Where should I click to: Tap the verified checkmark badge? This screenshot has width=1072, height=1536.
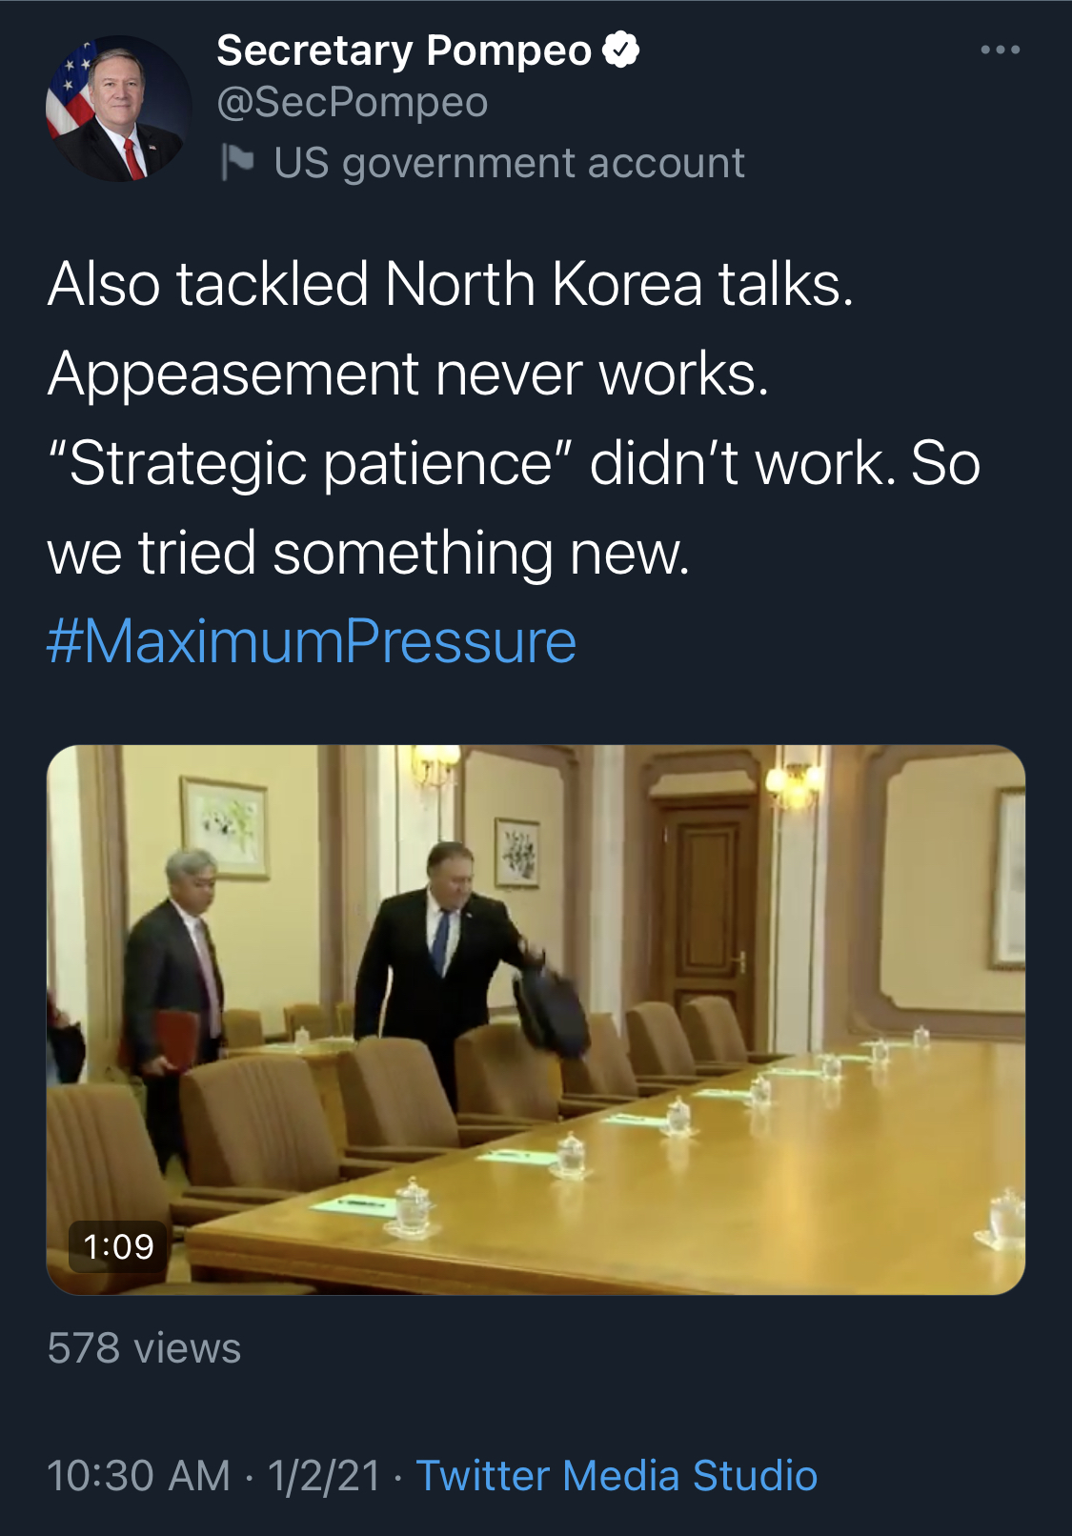coord(621,50)
